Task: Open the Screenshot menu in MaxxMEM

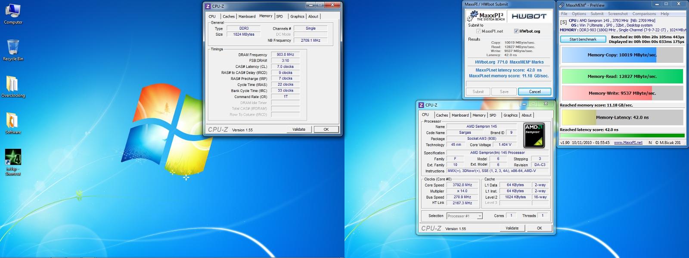Action: pyautogui.click(x=618, y=14)
